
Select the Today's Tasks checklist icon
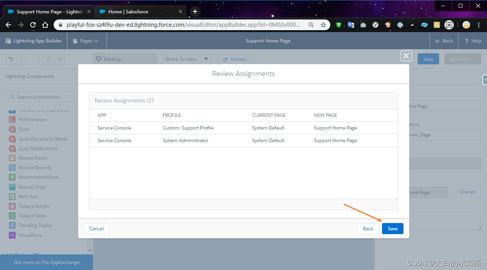pos(12,216)
